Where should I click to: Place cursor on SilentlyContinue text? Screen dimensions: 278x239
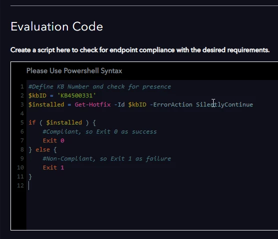pyautogui.click(x=224, y=104)
